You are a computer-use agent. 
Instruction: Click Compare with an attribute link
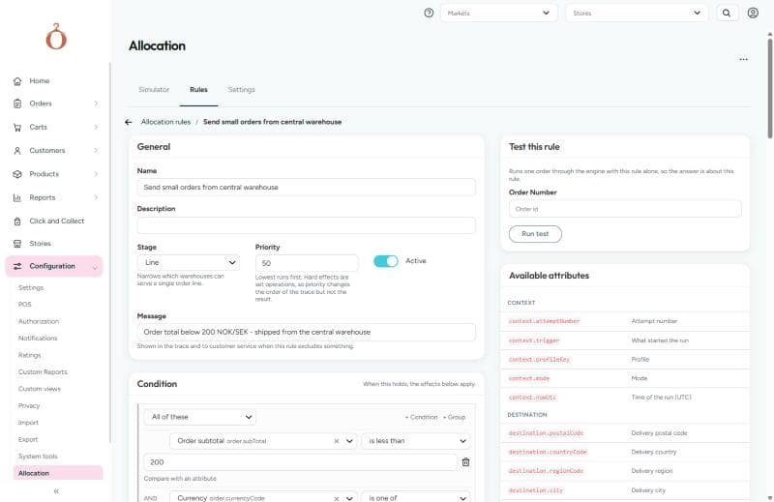[180, 479]
